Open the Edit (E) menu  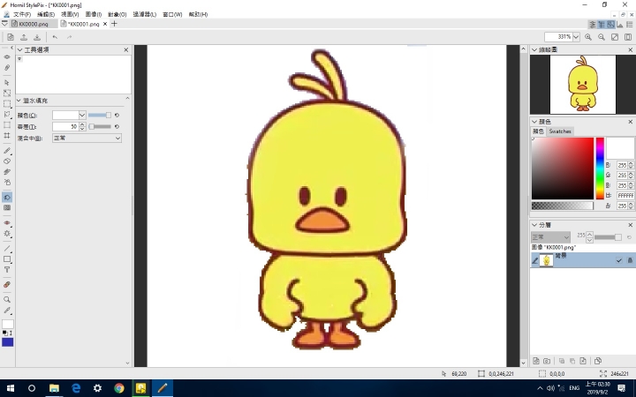tap(46, 14)
